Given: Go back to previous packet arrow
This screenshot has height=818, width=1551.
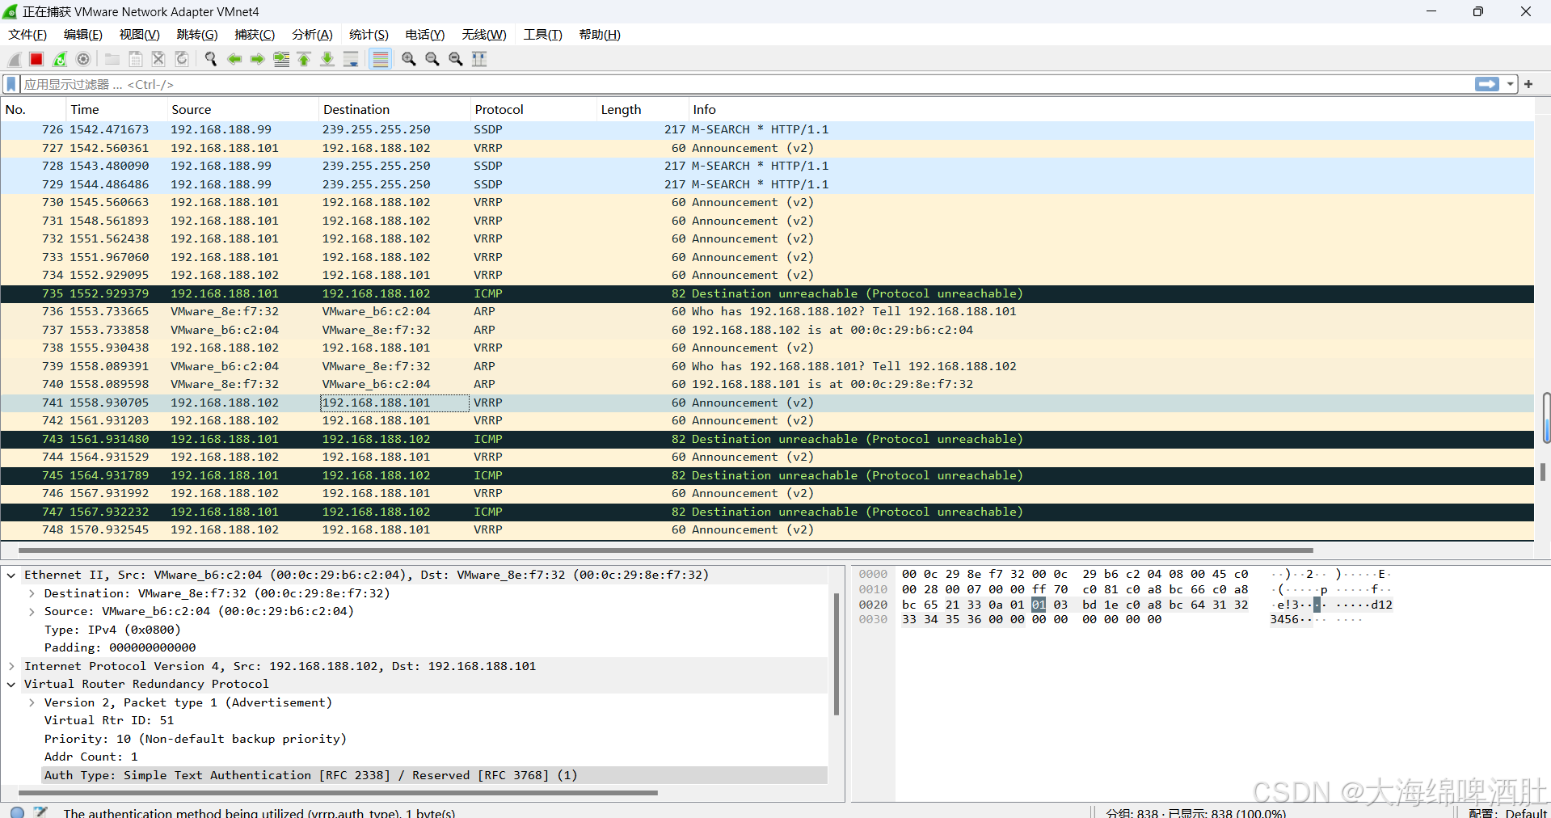Looking at the screenshot, I should [234, 59].
